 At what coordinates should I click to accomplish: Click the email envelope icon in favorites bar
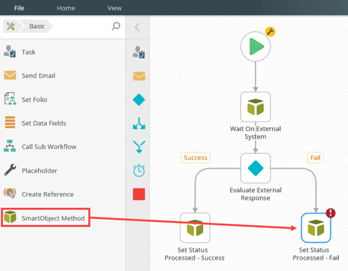[x=139, y=76]
